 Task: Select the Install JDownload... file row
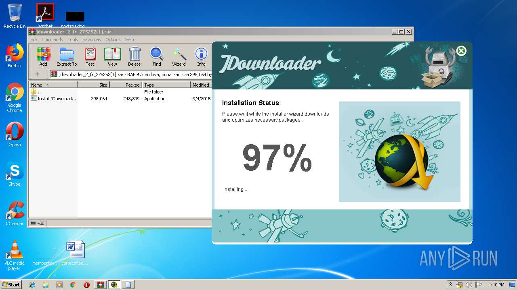point(120,99)
